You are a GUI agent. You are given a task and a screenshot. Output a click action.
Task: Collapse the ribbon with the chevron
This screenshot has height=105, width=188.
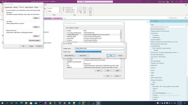(187, 15)
